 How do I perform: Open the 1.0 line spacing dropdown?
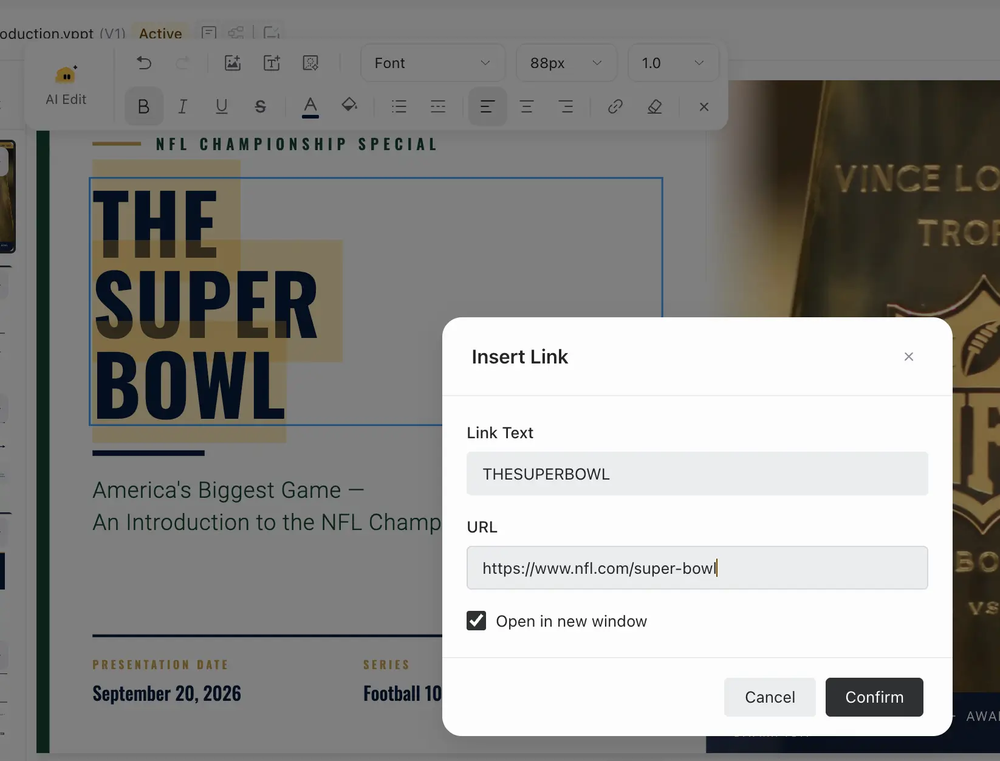click(673, 63)
